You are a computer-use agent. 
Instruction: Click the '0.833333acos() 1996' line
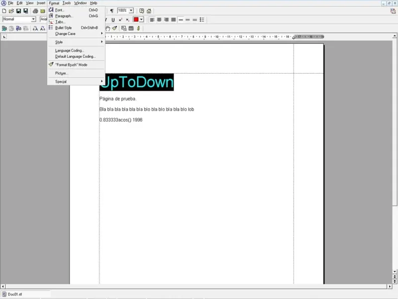pyautogui.click(x=121, y=120)
